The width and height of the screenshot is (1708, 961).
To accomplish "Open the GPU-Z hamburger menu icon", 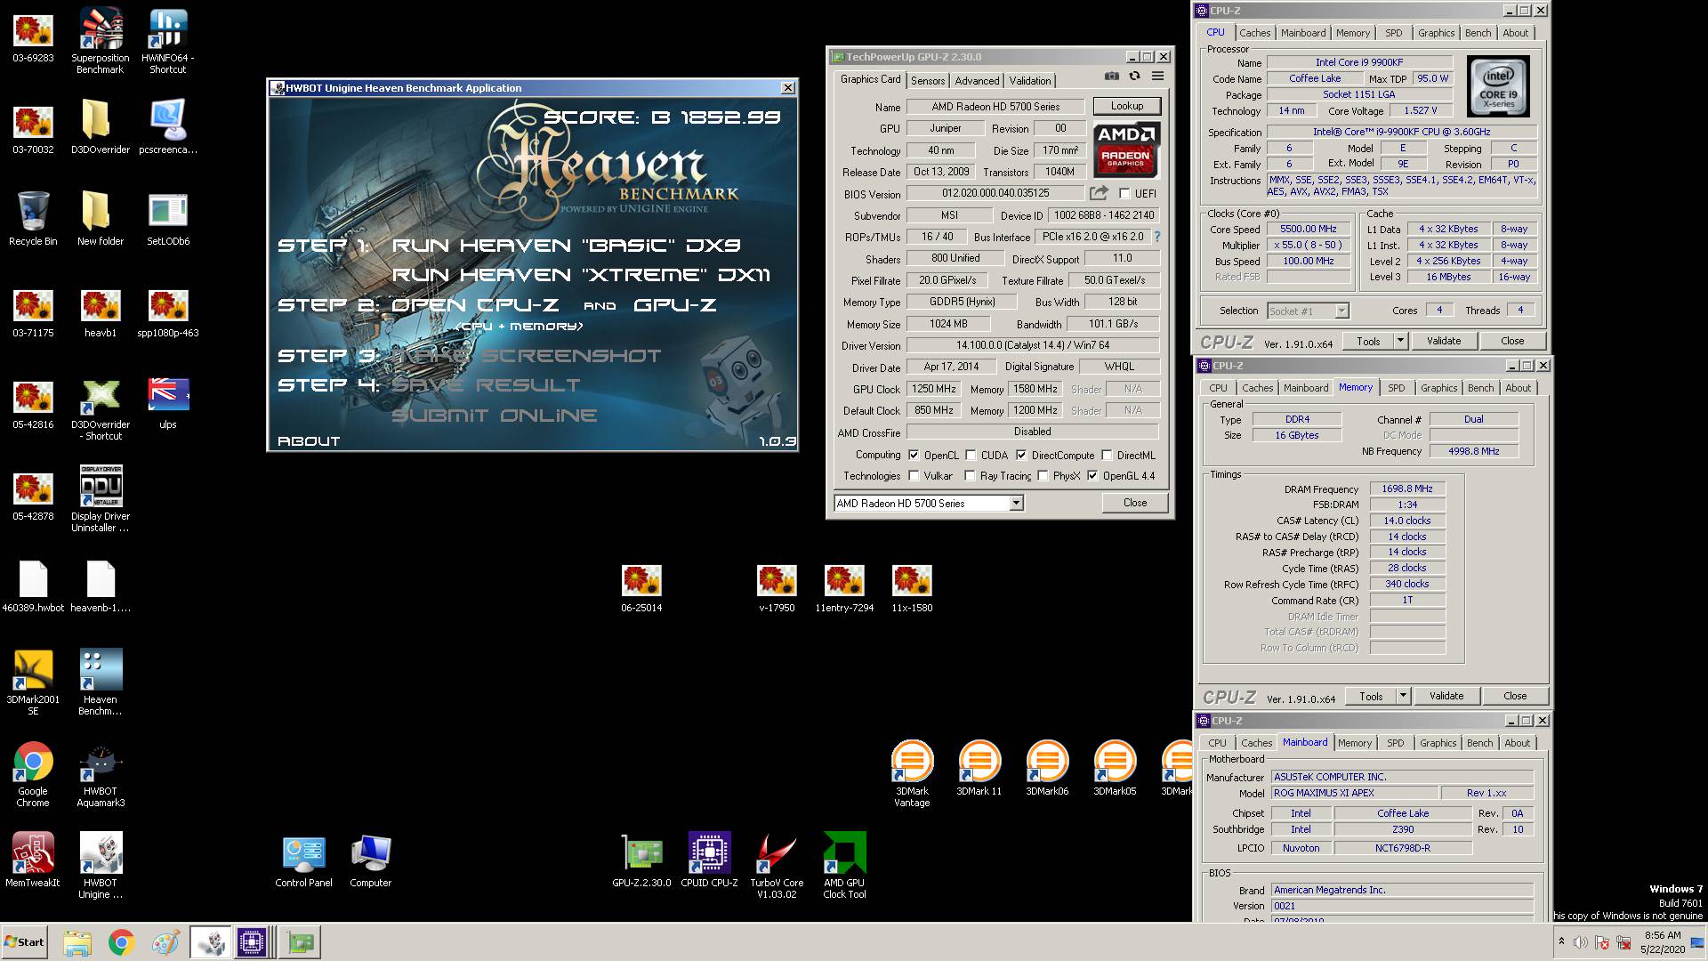I will point(1157,77).
